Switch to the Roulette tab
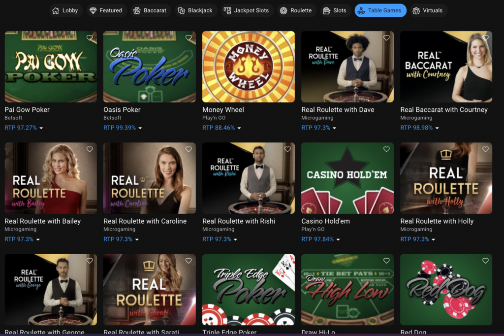Image resolution: width=504 pixels, height=336 pixels. pyautogui.click(x=296, y=11)
